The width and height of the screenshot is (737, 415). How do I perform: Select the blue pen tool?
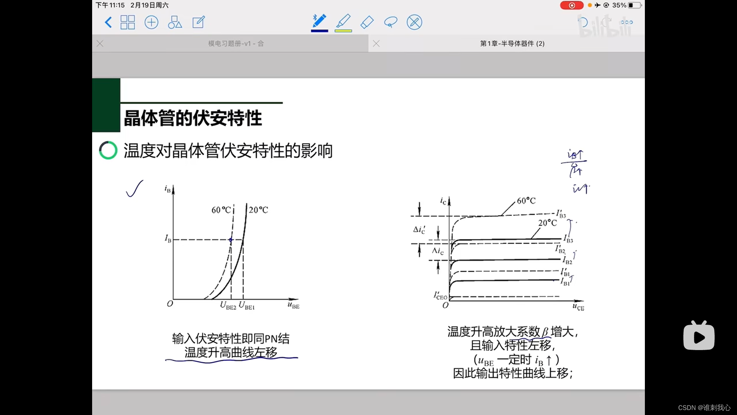(319, 21)
